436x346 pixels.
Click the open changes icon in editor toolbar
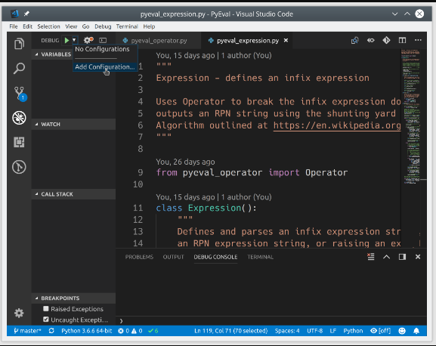tap(355, 41)
